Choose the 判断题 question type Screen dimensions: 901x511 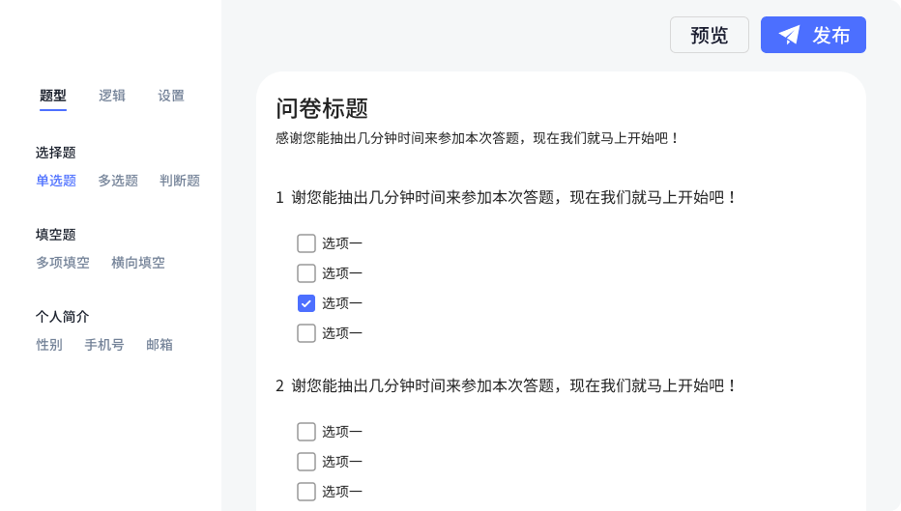tap(180, 181)
